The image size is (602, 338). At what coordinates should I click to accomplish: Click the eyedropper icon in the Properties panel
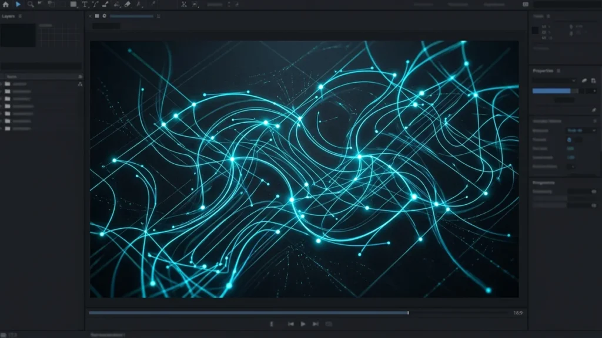coord(594,110)
